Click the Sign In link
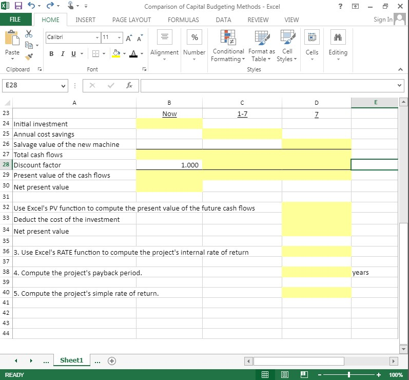409x380 pixels. [x=383, y=20]
